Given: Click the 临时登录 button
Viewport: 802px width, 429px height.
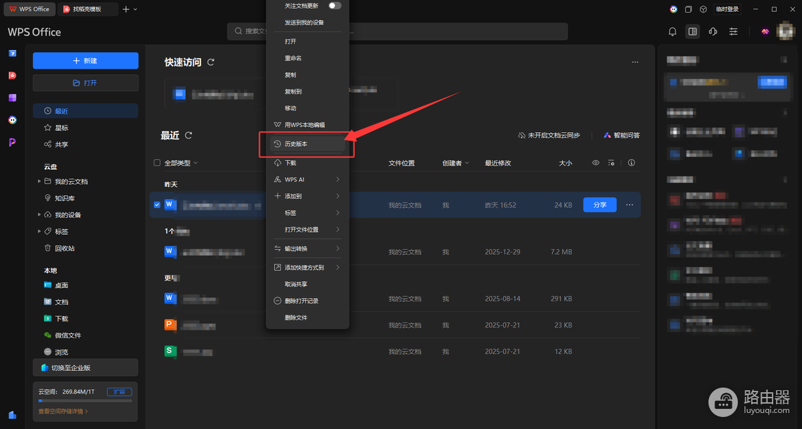Looking at the screenshot, I should point(728,9).
